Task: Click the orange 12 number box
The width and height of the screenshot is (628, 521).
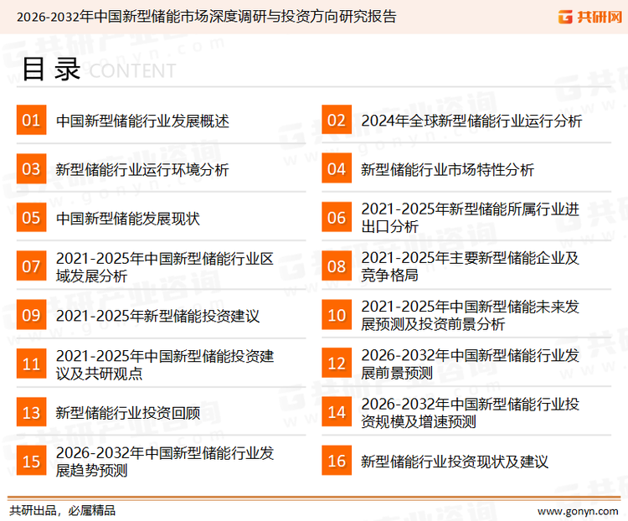Action: click(x=337, y=364)
